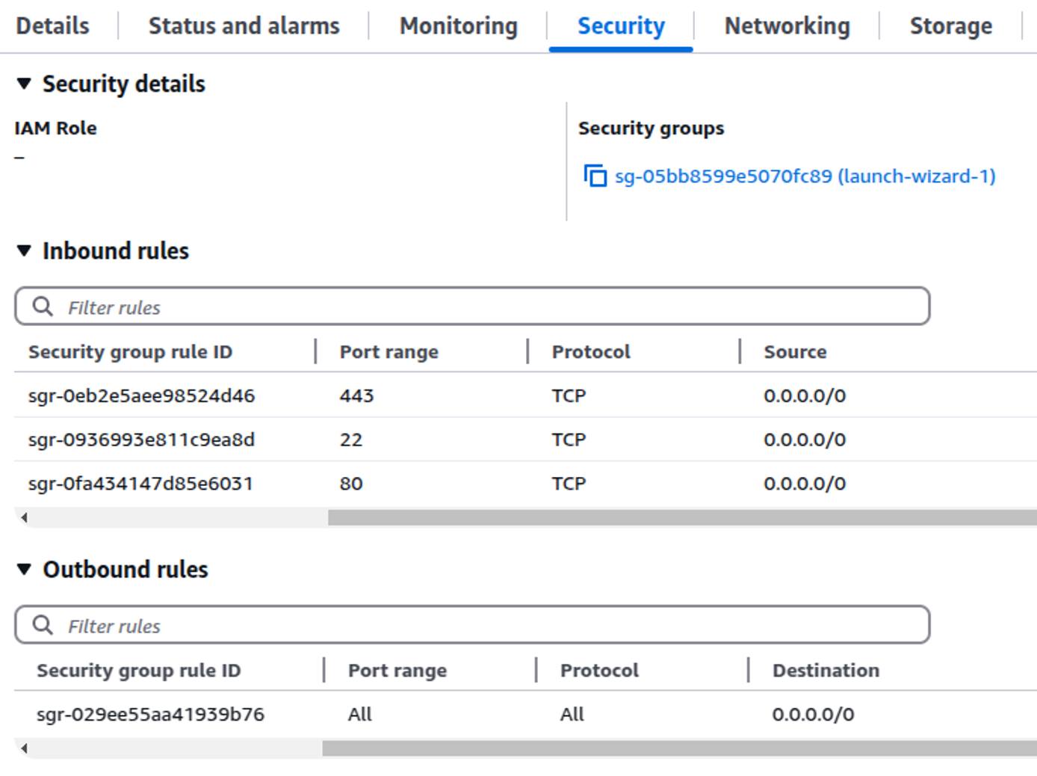Select rule sgr-0936993e811c9ea8d
The height and width of the screenshot is (776, 1037).
[x=141, y=440]
